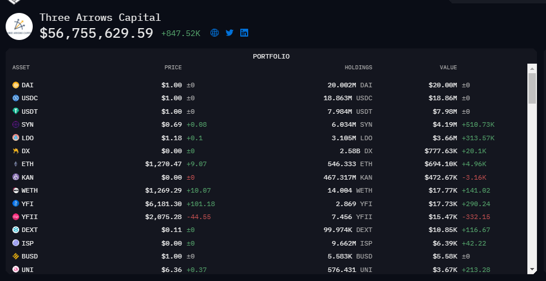Screen dimensions: 546x281
Task: Click the USDT token icon
Action: coord(16,111)
